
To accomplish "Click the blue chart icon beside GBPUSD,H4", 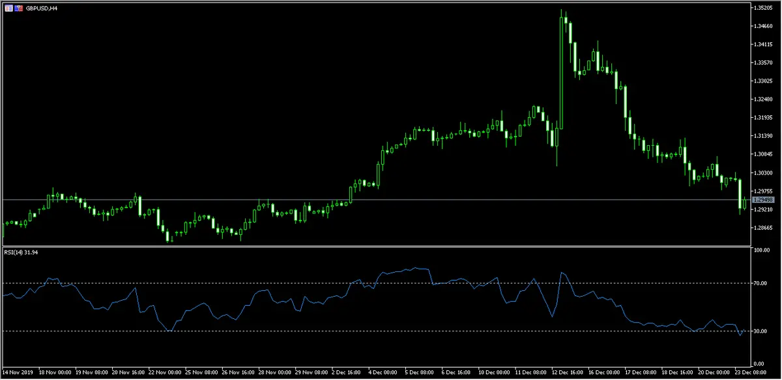I will [18, 8].
